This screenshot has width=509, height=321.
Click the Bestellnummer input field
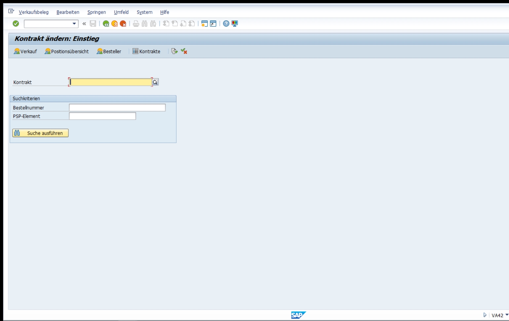click(117, 107)
